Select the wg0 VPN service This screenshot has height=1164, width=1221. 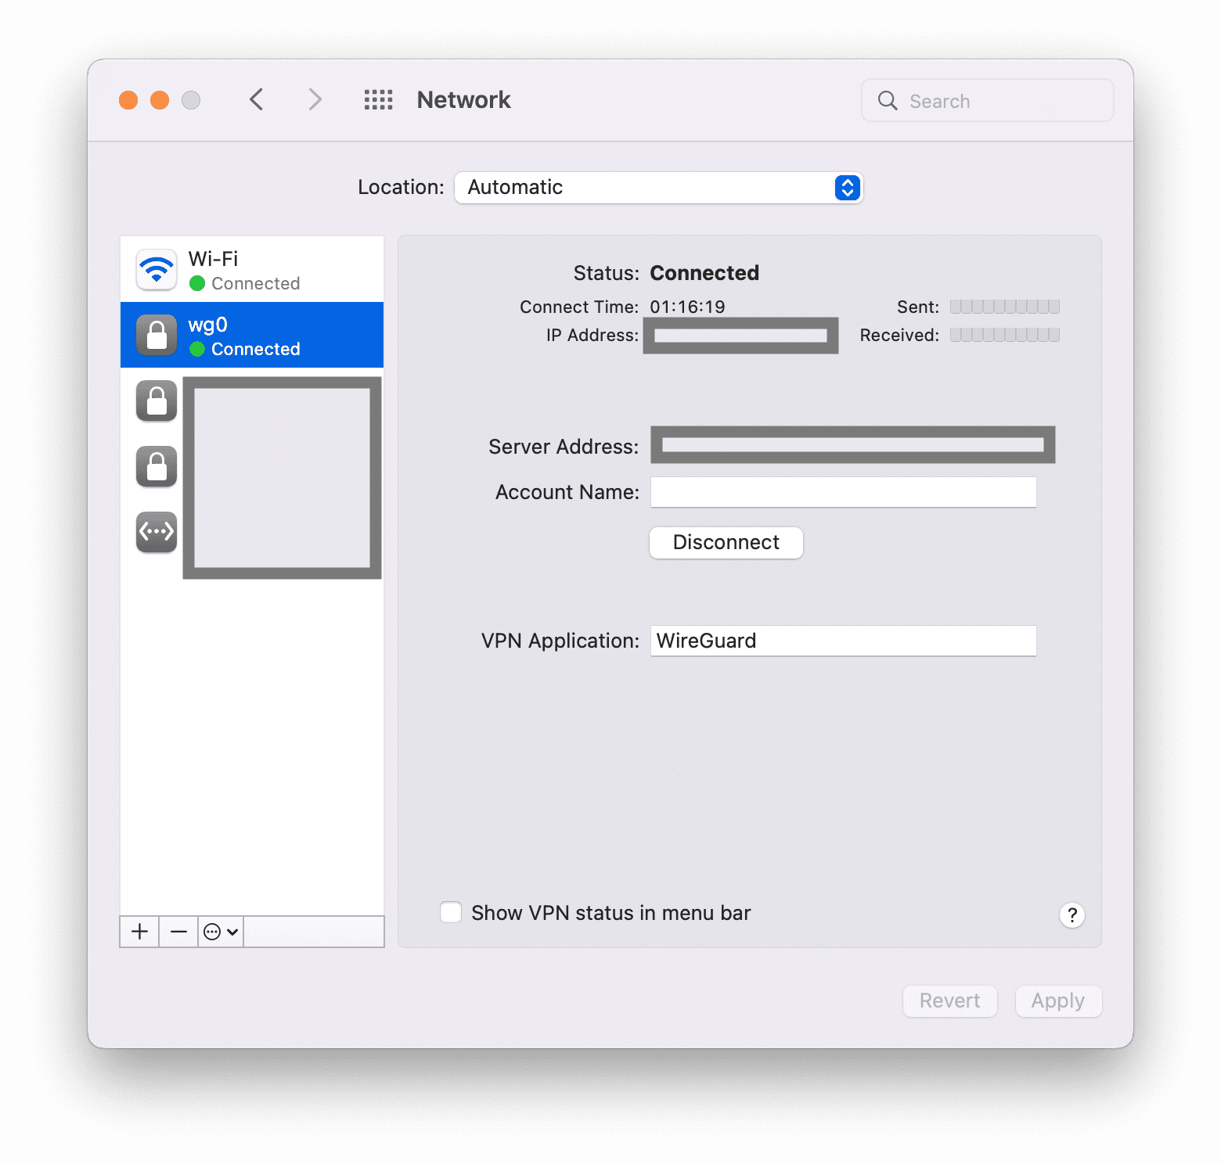pos(251,335)
